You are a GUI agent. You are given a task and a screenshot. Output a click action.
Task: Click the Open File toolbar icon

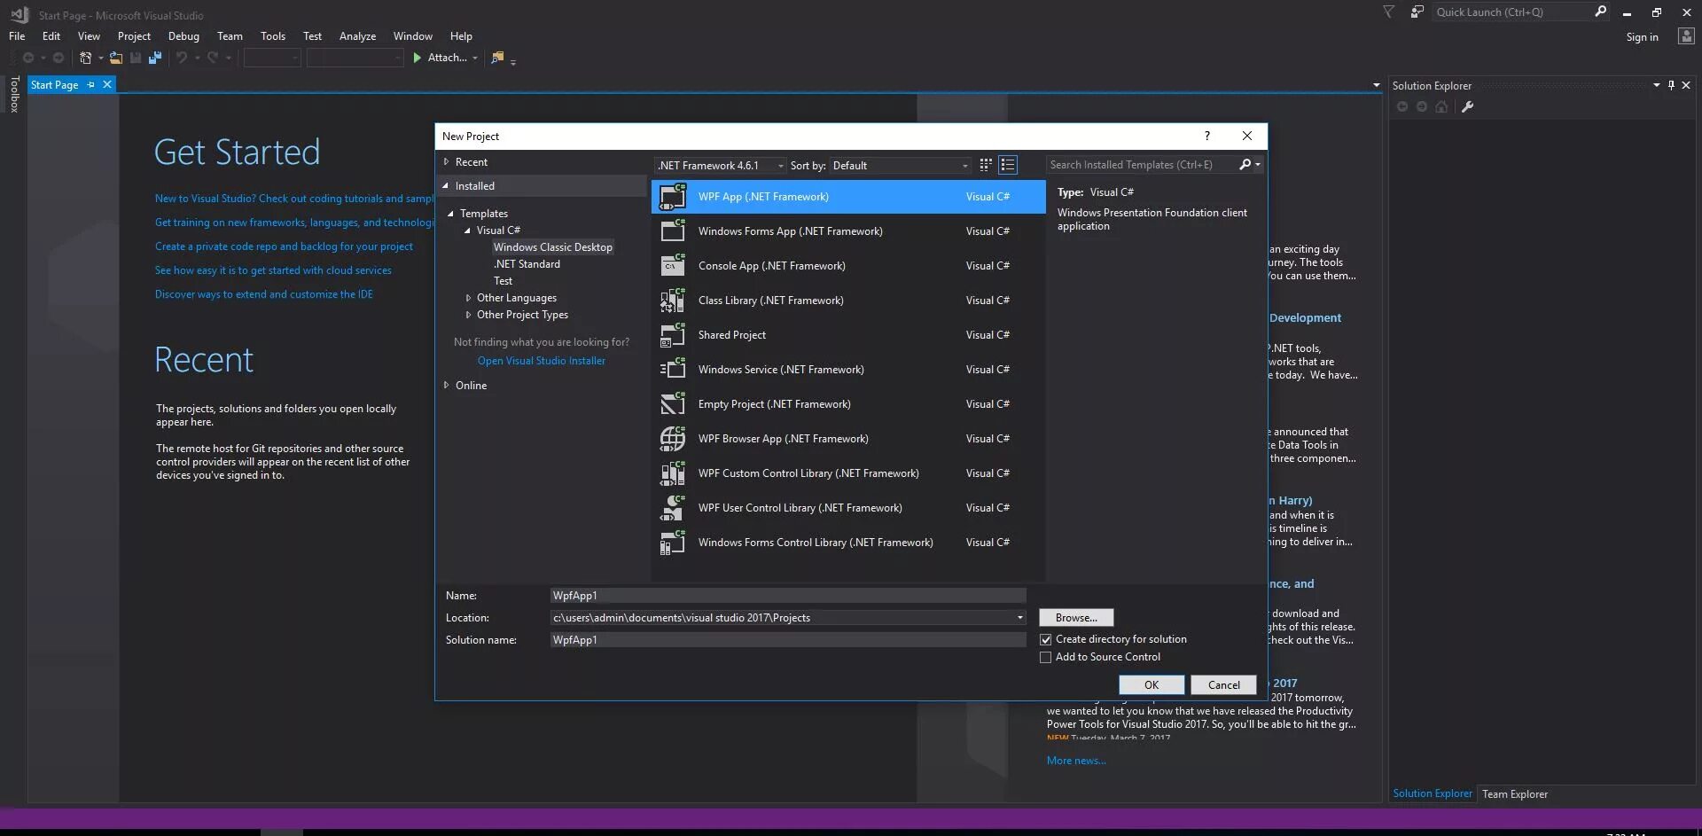click(116, 58)
